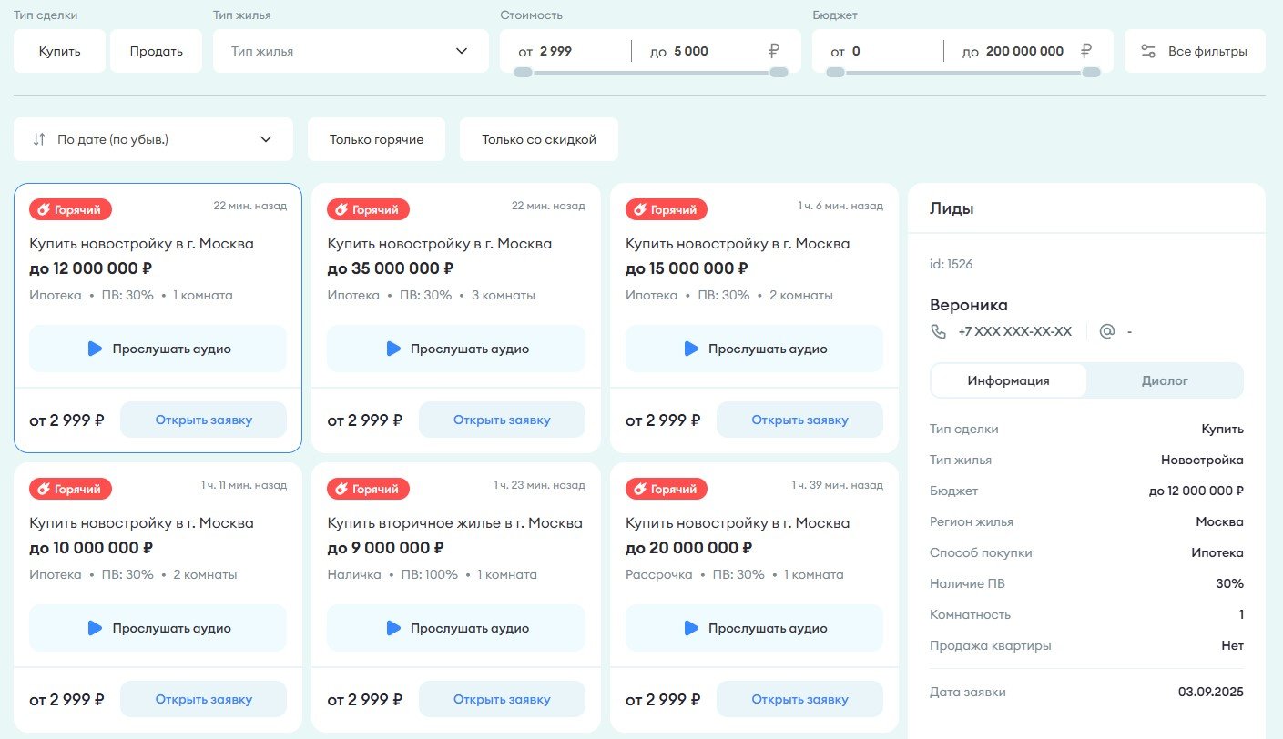Click the phone icon next to +7 XXX

[939, 331]
